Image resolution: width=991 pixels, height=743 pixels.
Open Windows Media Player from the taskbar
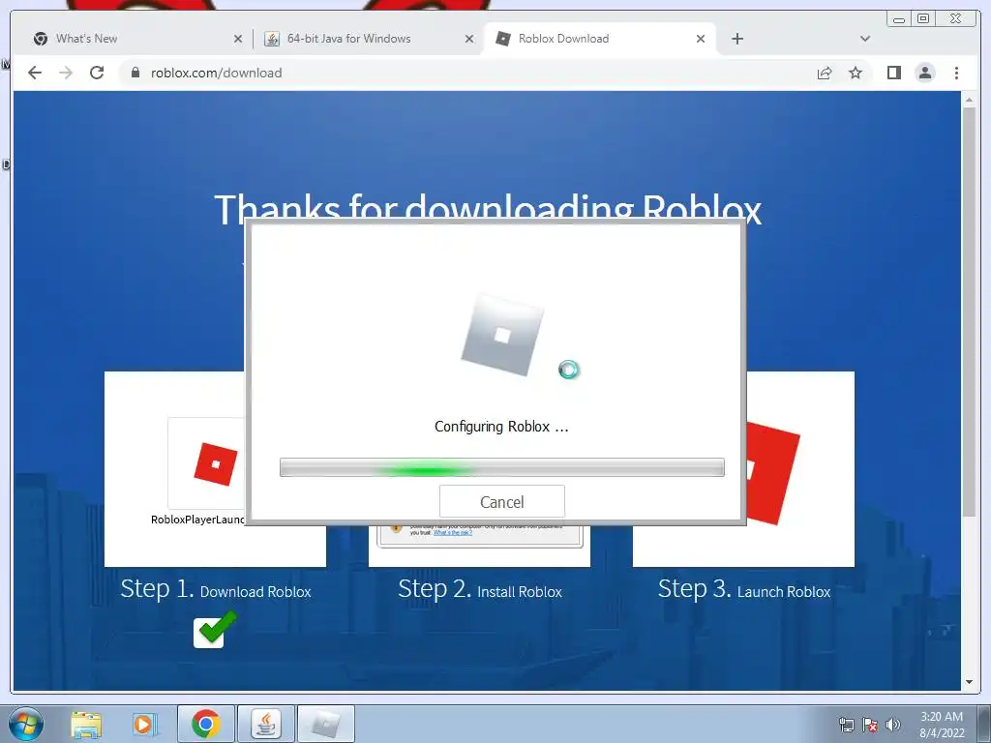(145, 724)
